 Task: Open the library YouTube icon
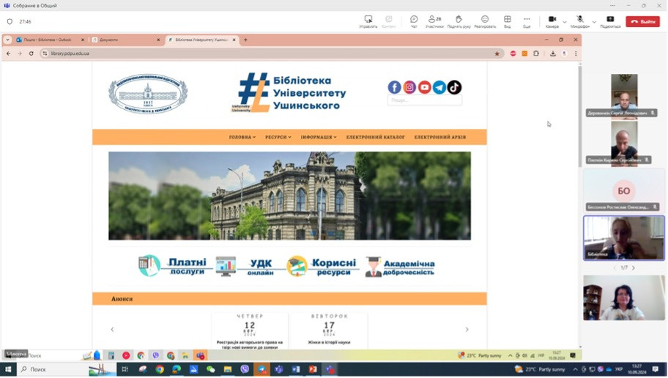click(x=424, y=87)
